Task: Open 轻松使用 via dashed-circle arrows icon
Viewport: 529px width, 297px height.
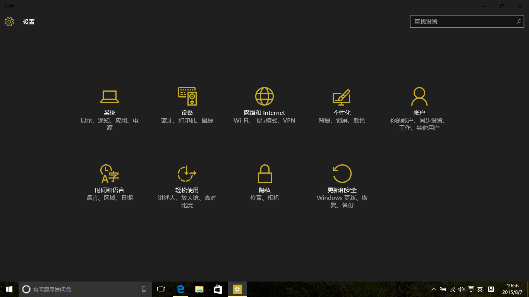Action: pyautogui.click(x=187, y=174)
